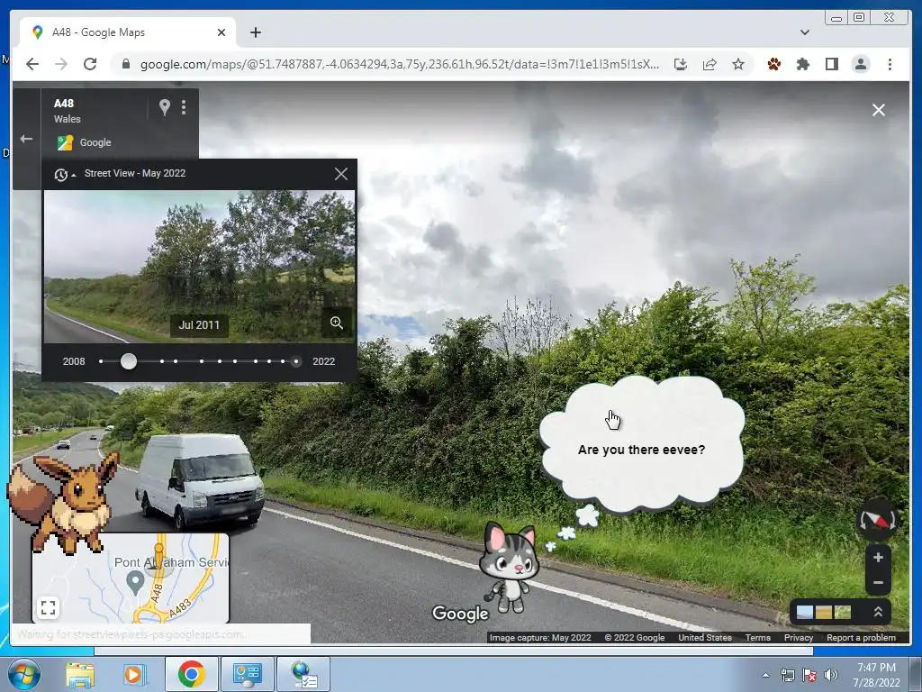Select the A48 - Google Maps tab
Screen dimensions: 922x692
click(x=128, y=32)
